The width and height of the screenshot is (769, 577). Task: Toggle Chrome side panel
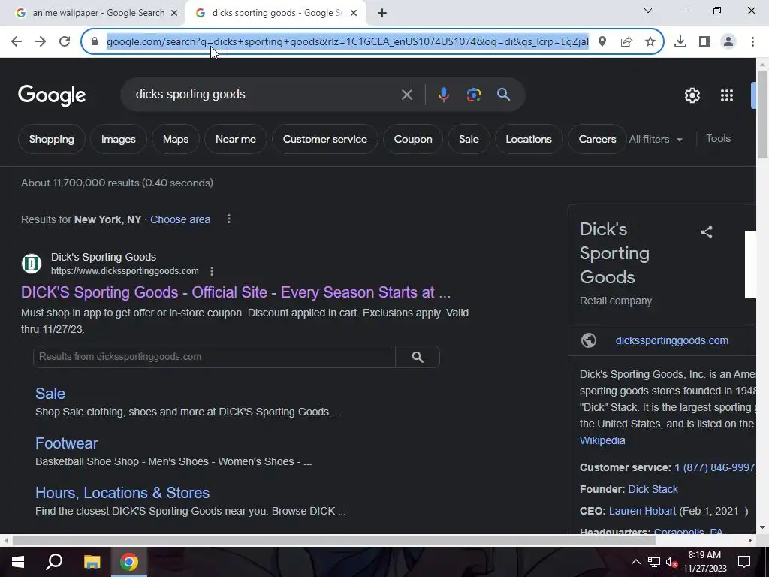coord(704,42)
